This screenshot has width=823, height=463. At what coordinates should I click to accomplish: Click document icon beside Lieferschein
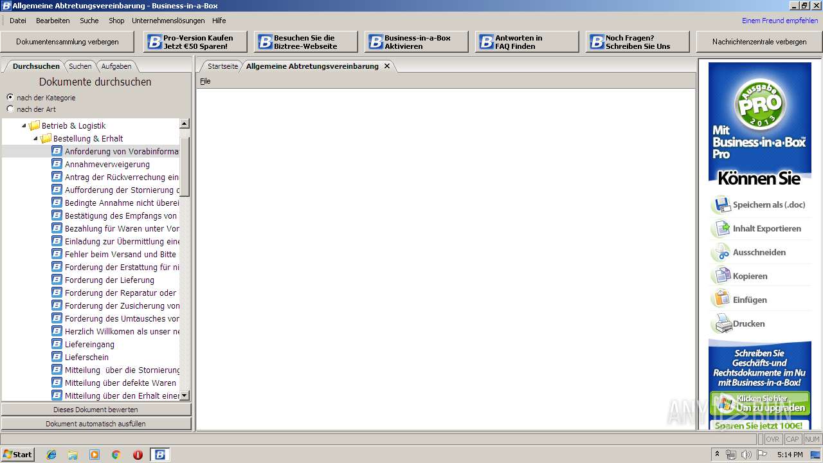(x=57, y=357)
